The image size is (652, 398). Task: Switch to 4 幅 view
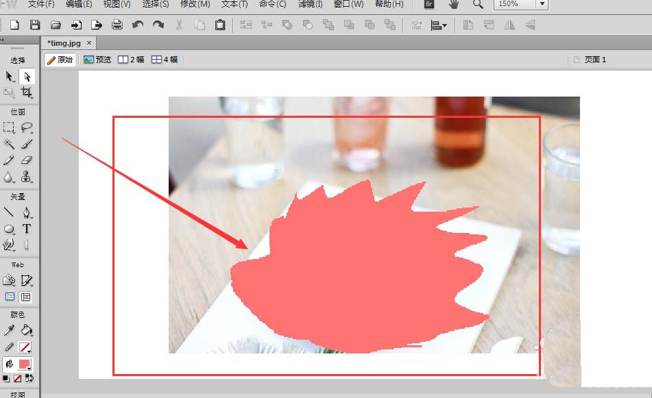point(165,60)
